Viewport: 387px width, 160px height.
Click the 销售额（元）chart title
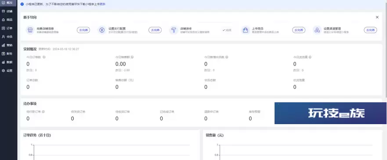215,135
